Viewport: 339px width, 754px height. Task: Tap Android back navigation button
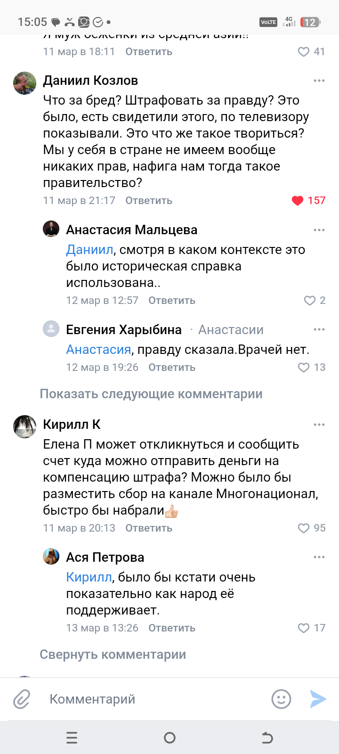coord(267,738)
